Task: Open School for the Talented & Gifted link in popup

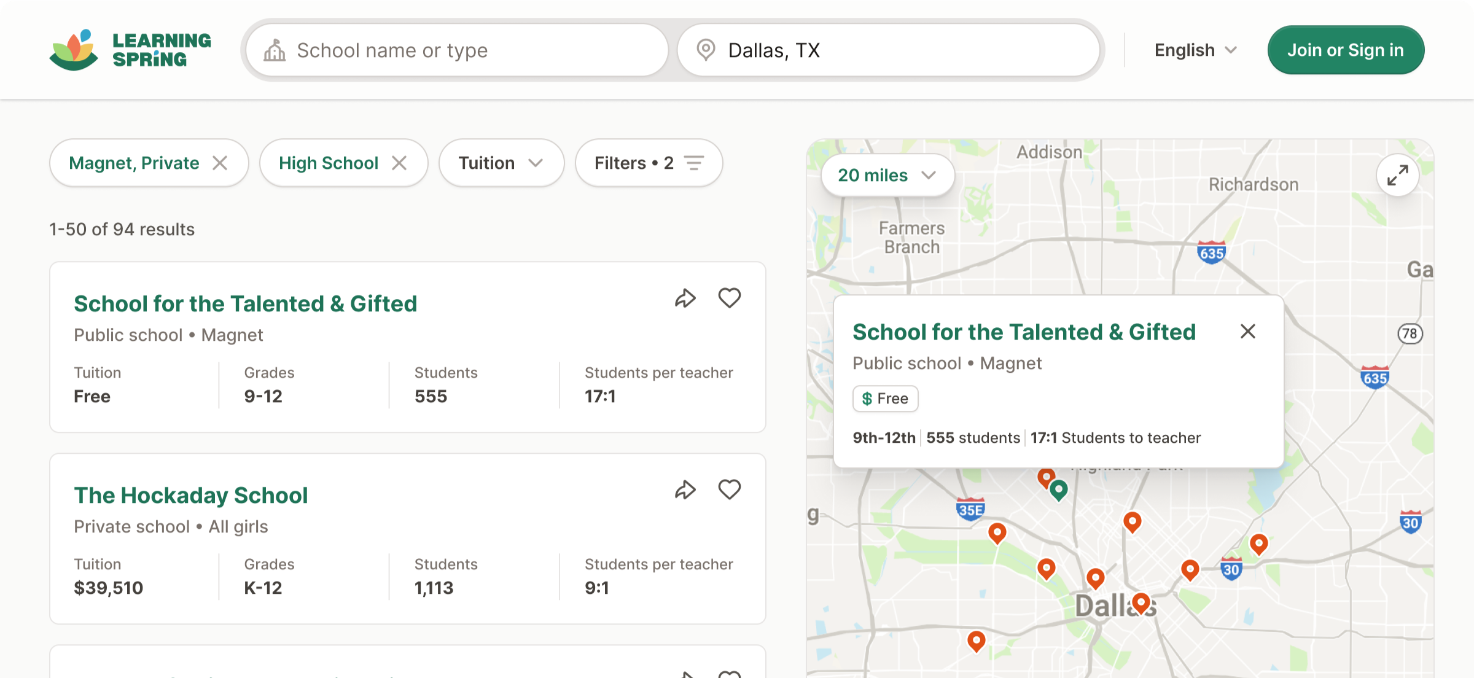Action: point(1024,332)
